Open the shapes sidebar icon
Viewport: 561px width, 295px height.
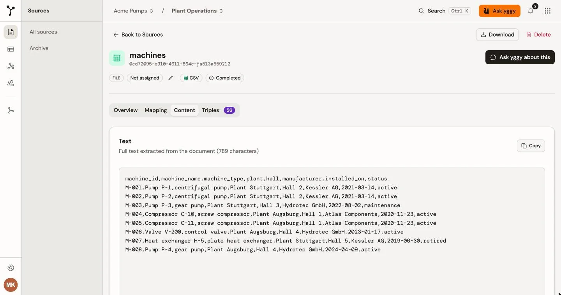tap(11, 83)
